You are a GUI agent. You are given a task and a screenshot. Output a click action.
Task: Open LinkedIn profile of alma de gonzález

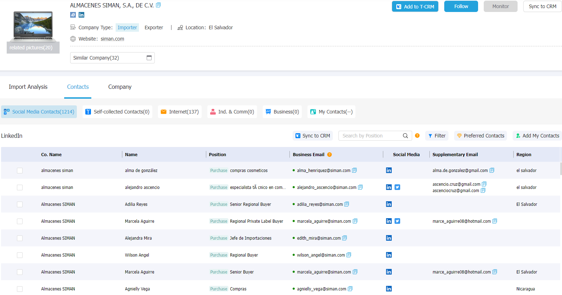[x=389, y=170]
